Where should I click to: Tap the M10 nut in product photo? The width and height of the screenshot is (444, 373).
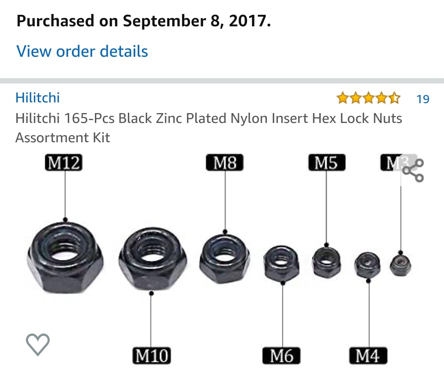click(x=153, y=259)
